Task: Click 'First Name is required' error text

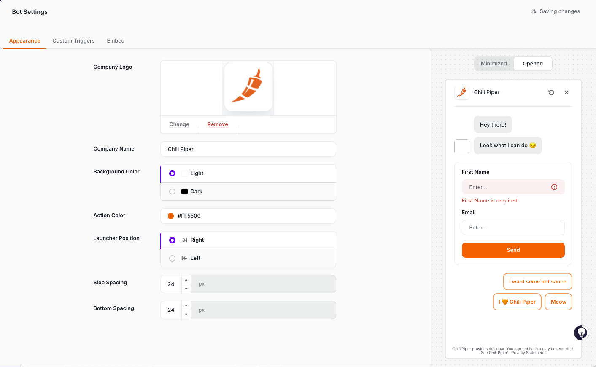Action: tap(489, 201)
